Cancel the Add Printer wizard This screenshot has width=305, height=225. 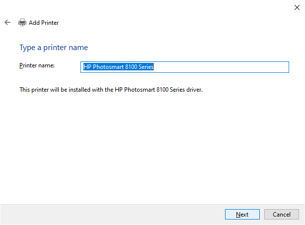pos(281,214)
